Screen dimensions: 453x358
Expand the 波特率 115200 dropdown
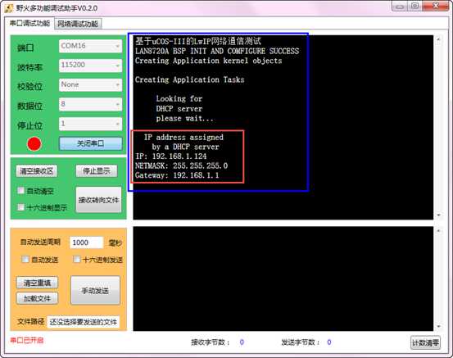[90, 66]
